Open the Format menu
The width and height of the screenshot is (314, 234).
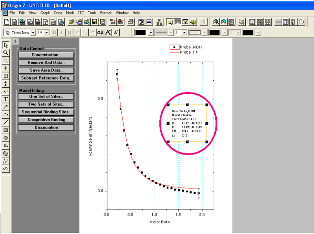click(x=106, y=13)
